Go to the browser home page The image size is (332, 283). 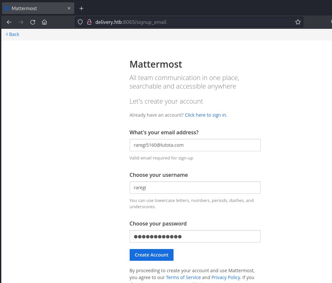coord(45,22)
